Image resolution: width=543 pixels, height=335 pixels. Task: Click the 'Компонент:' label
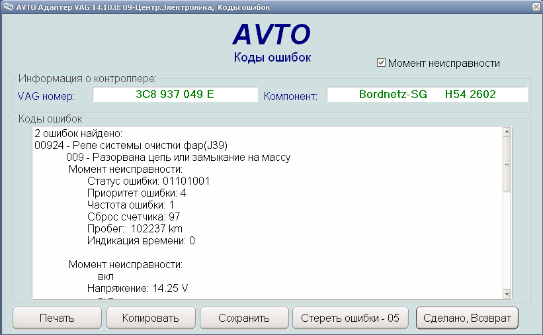[x=290, y=96]
